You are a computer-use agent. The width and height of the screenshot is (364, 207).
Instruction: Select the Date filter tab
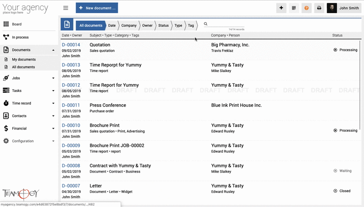[112, 25]
